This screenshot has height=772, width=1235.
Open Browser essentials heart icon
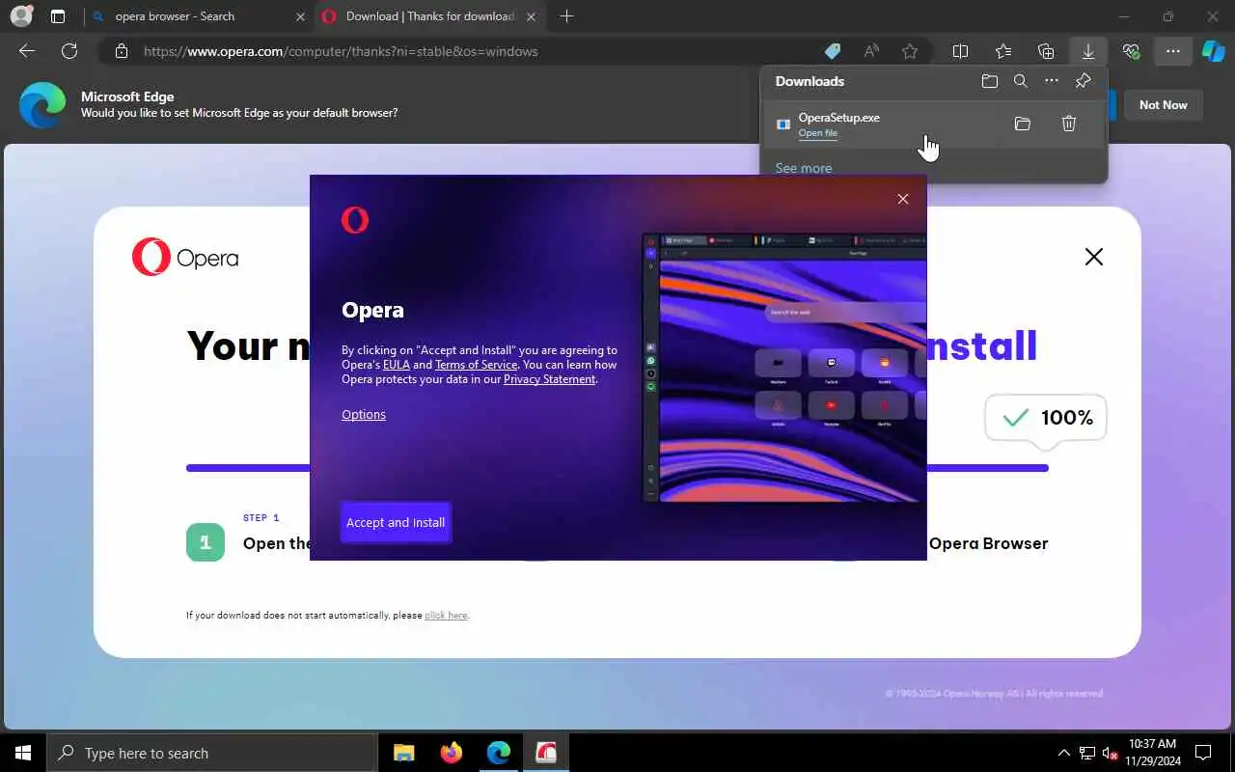click(x=1131, y=51)
